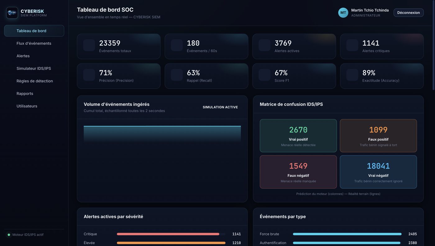Click the Volume d'événements ingérés title

117,104
